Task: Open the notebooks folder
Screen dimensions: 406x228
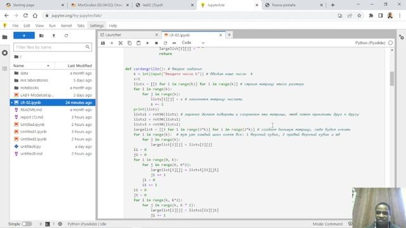Action: 53,87
